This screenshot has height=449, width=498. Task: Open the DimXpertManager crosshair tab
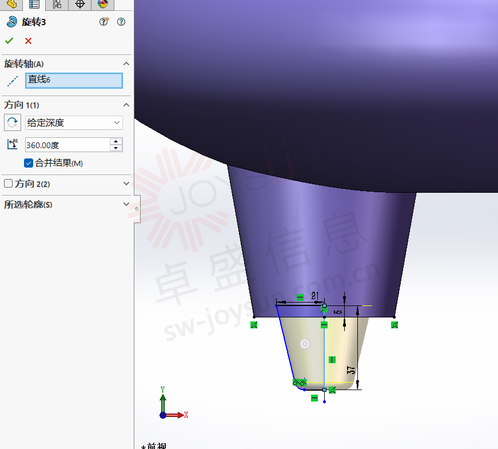(x=80, y=5)
